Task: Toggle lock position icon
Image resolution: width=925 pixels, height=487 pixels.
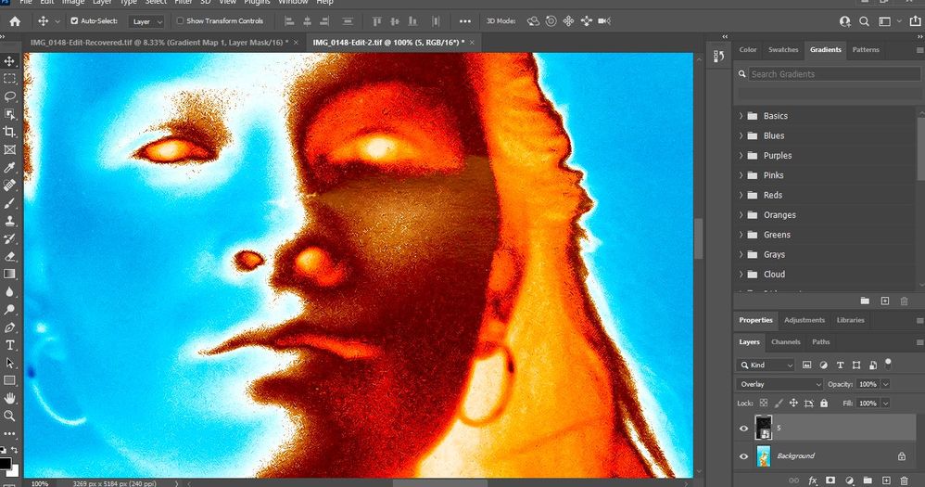Action: click(x=793, y=404)
